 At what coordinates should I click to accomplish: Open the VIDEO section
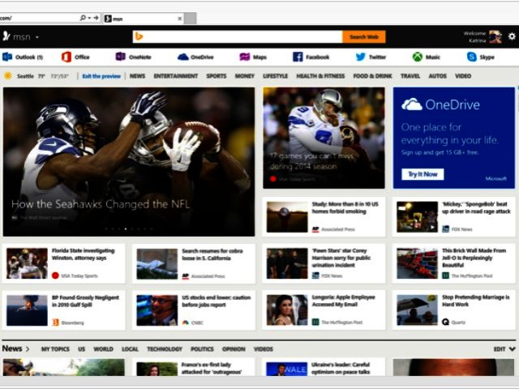pyautogui.click(x=463, y=76)
